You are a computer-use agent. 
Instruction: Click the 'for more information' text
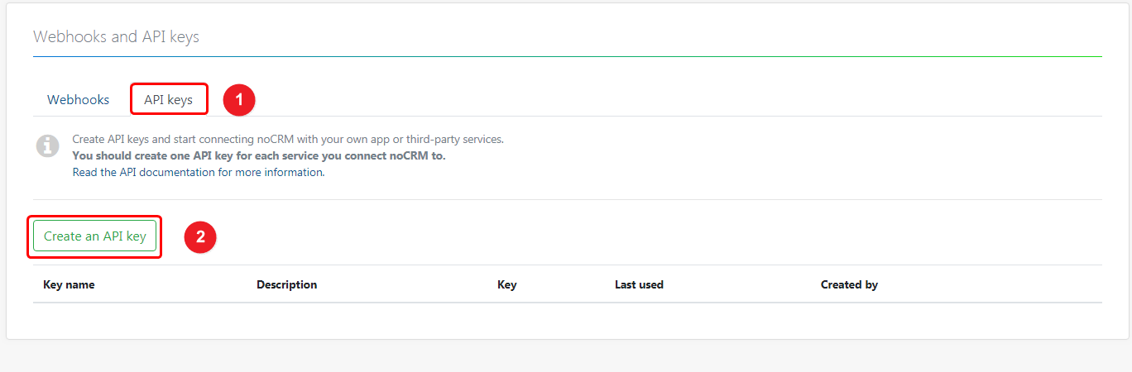tap(281, 172)
